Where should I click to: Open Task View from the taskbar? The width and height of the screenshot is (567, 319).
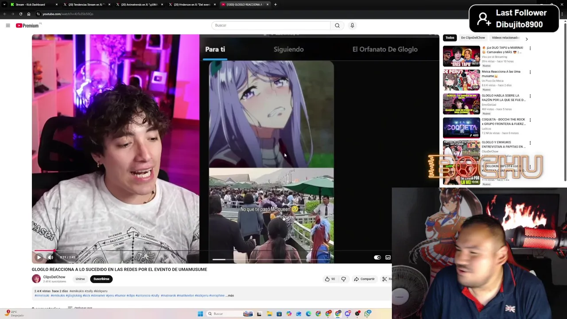coord(259,314)
